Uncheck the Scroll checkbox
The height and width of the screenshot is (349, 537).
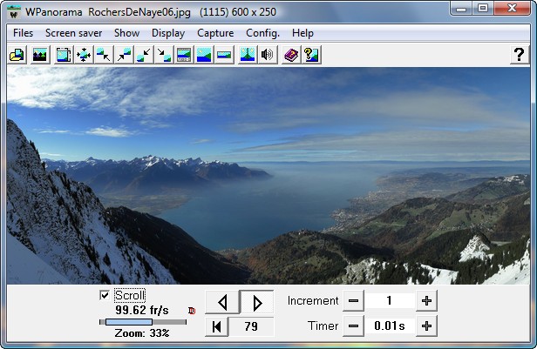(x=105, y=295)
